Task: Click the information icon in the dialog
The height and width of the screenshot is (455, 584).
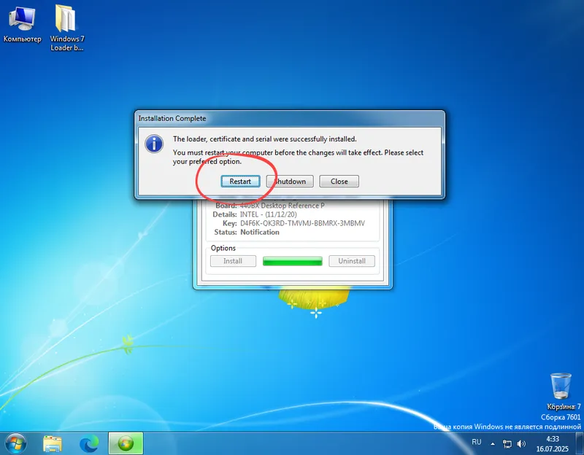Action: click(153, 145)
